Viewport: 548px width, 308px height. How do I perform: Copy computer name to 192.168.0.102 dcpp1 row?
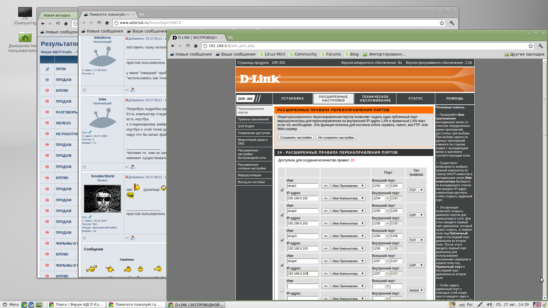(326, 198)
